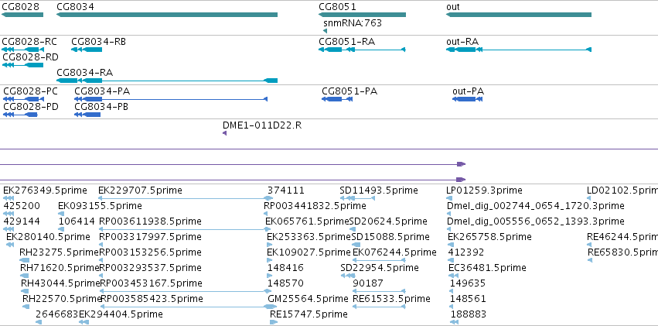Click the RP003293537.5prime label
658x326 pixels.
coord(150,268)
